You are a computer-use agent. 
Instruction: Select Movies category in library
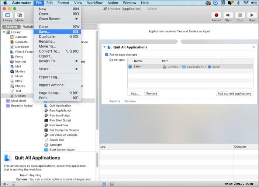tap(20, 71)
